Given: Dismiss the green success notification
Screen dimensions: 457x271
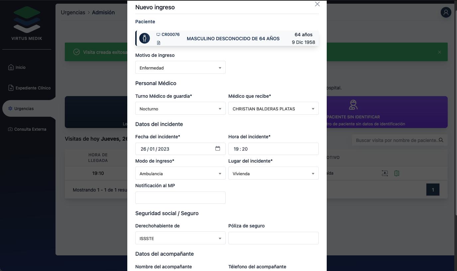Looking at the screenshot, I should pyautogui.click(x=439, y=52).
